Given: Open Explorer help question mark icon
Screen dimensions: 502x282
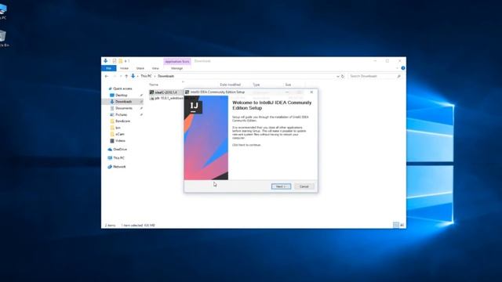Looking at the screenshot, I should 402,68.
